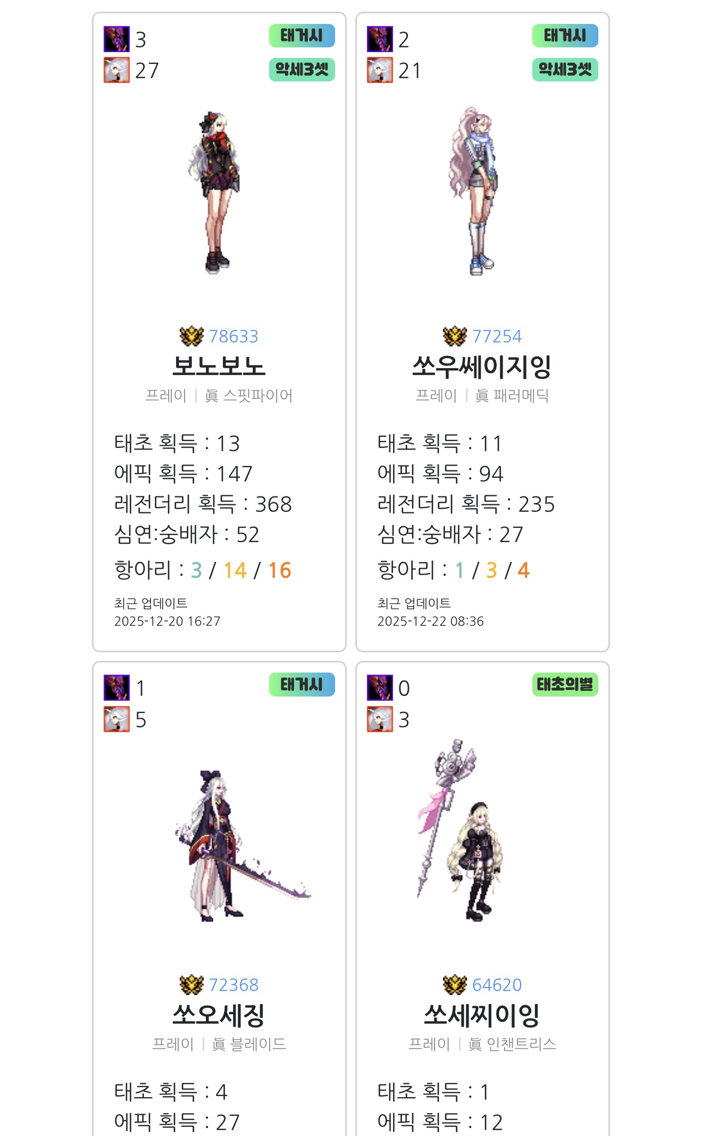Screen dimensions: 702x1136
Task: Click the purple primeval icon on 보노보노 card
Action: tap(116, 39)
